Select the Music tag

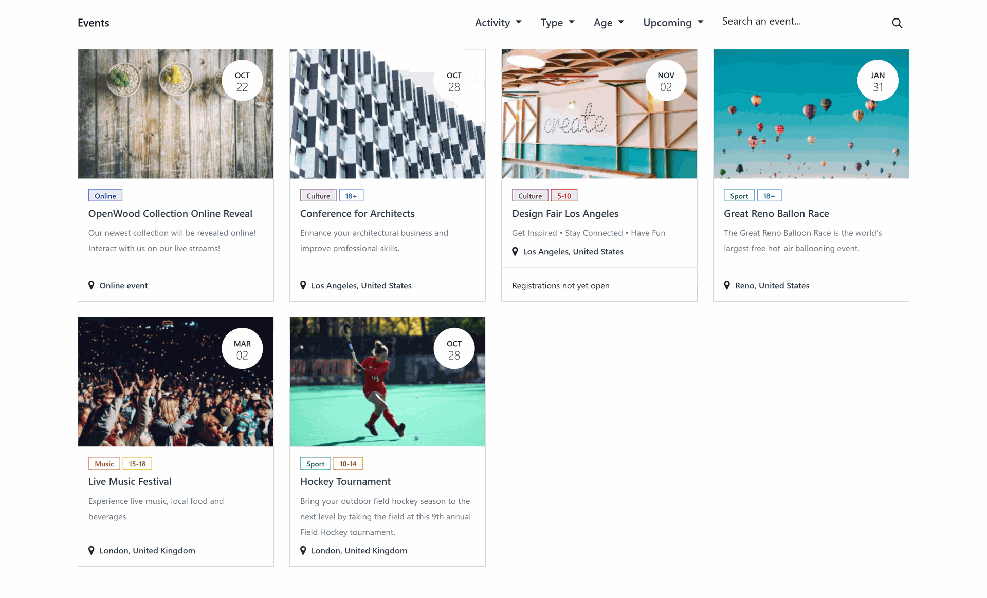coord(104,464)
